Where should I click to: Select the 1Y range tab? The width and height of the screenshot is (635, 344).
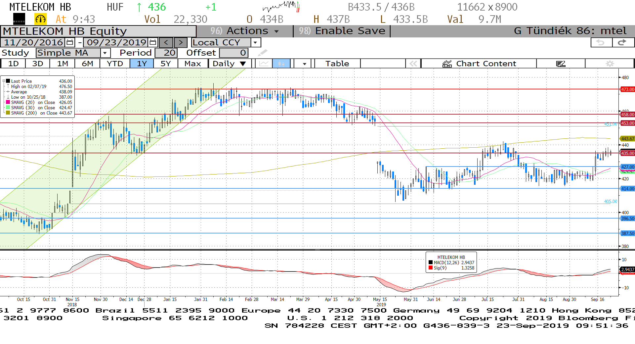coord(142,64)
